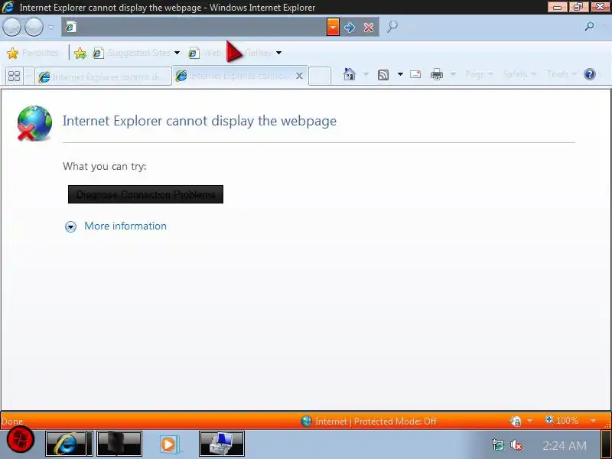Click the Read Mail icon
Image resolution: width=612 pixels, height=459 pixels.
(x=415, y=74)
